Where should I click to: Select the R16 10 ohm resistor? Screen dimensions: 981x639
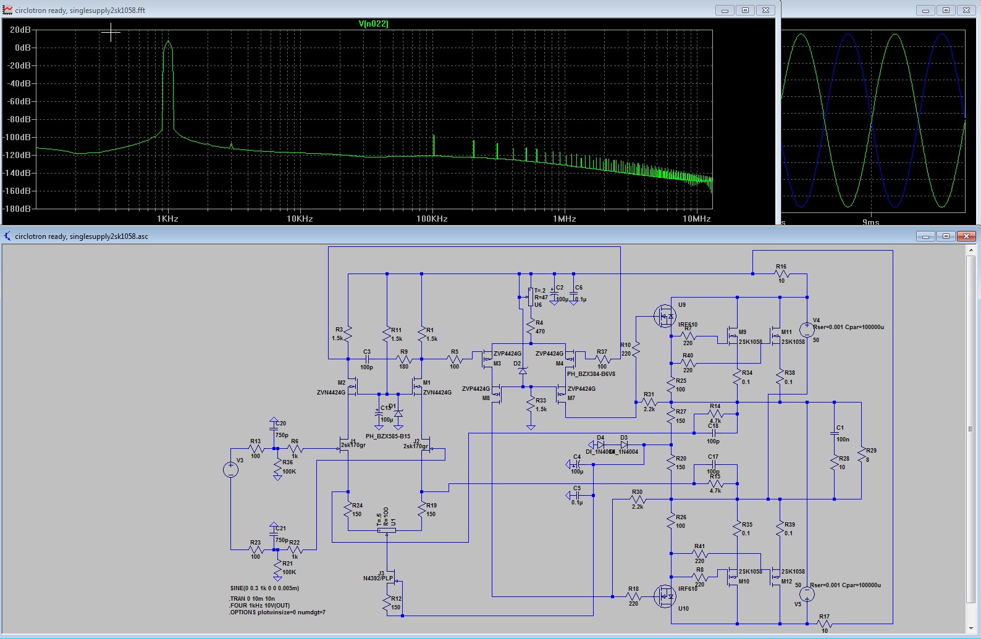click(781, 274)
